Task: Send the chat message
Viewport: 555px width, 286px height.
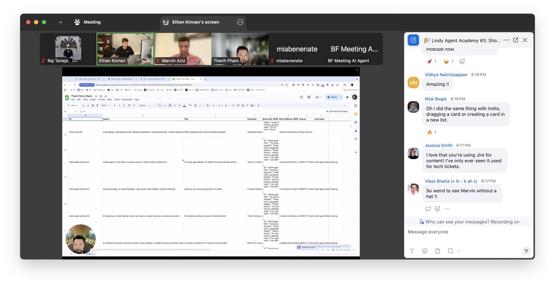Action: pyautogui.click(x=526, y=251)
